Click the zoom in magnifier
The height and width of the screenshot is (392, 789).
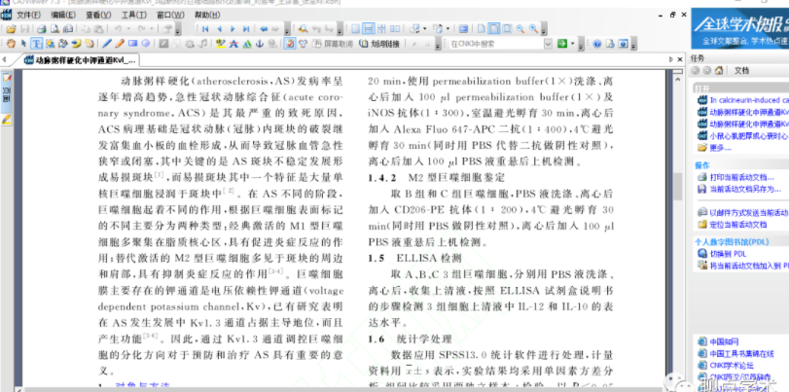533,29
